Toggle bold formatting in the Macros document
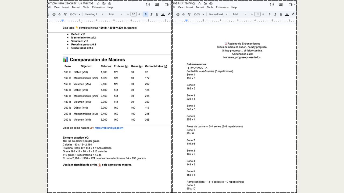Viewport: 344px width, 193px height. point(145,14)
